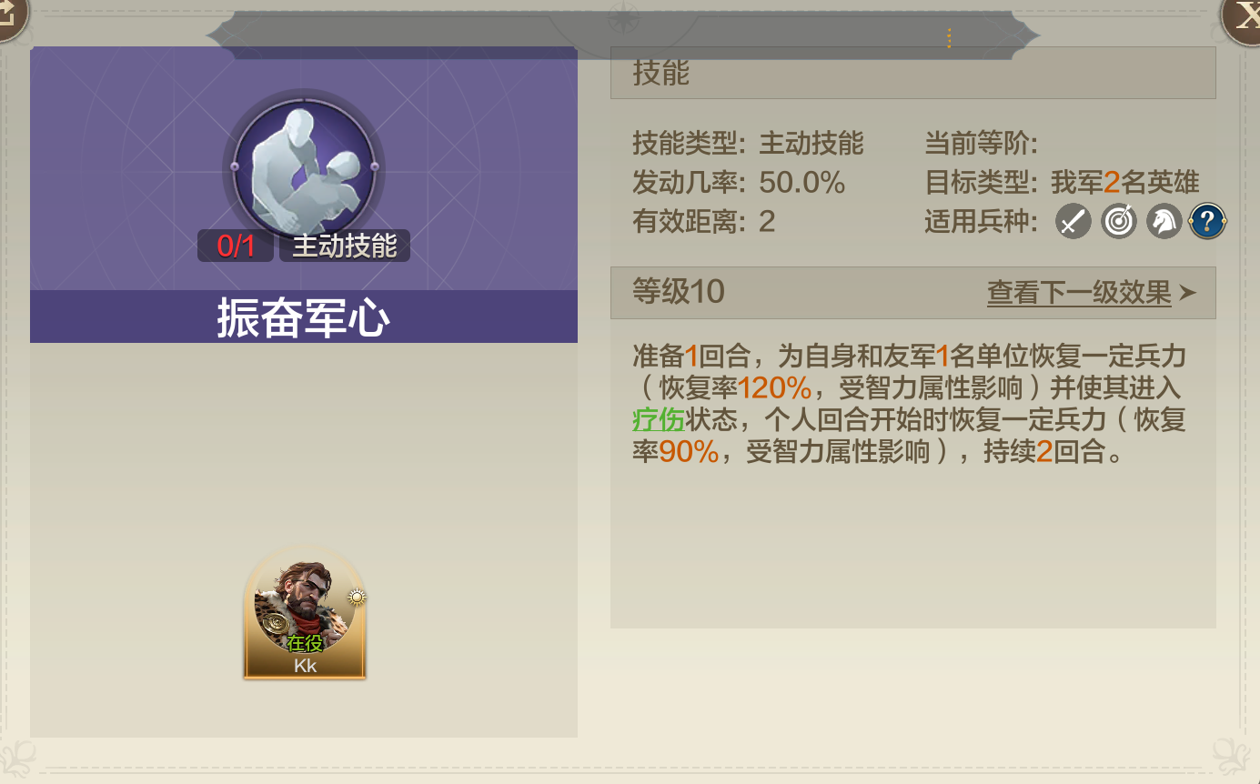Click the arrow beside 查看下一级效果
Viewport: 1260px width, 784px height.
(x=1186, y=293)
